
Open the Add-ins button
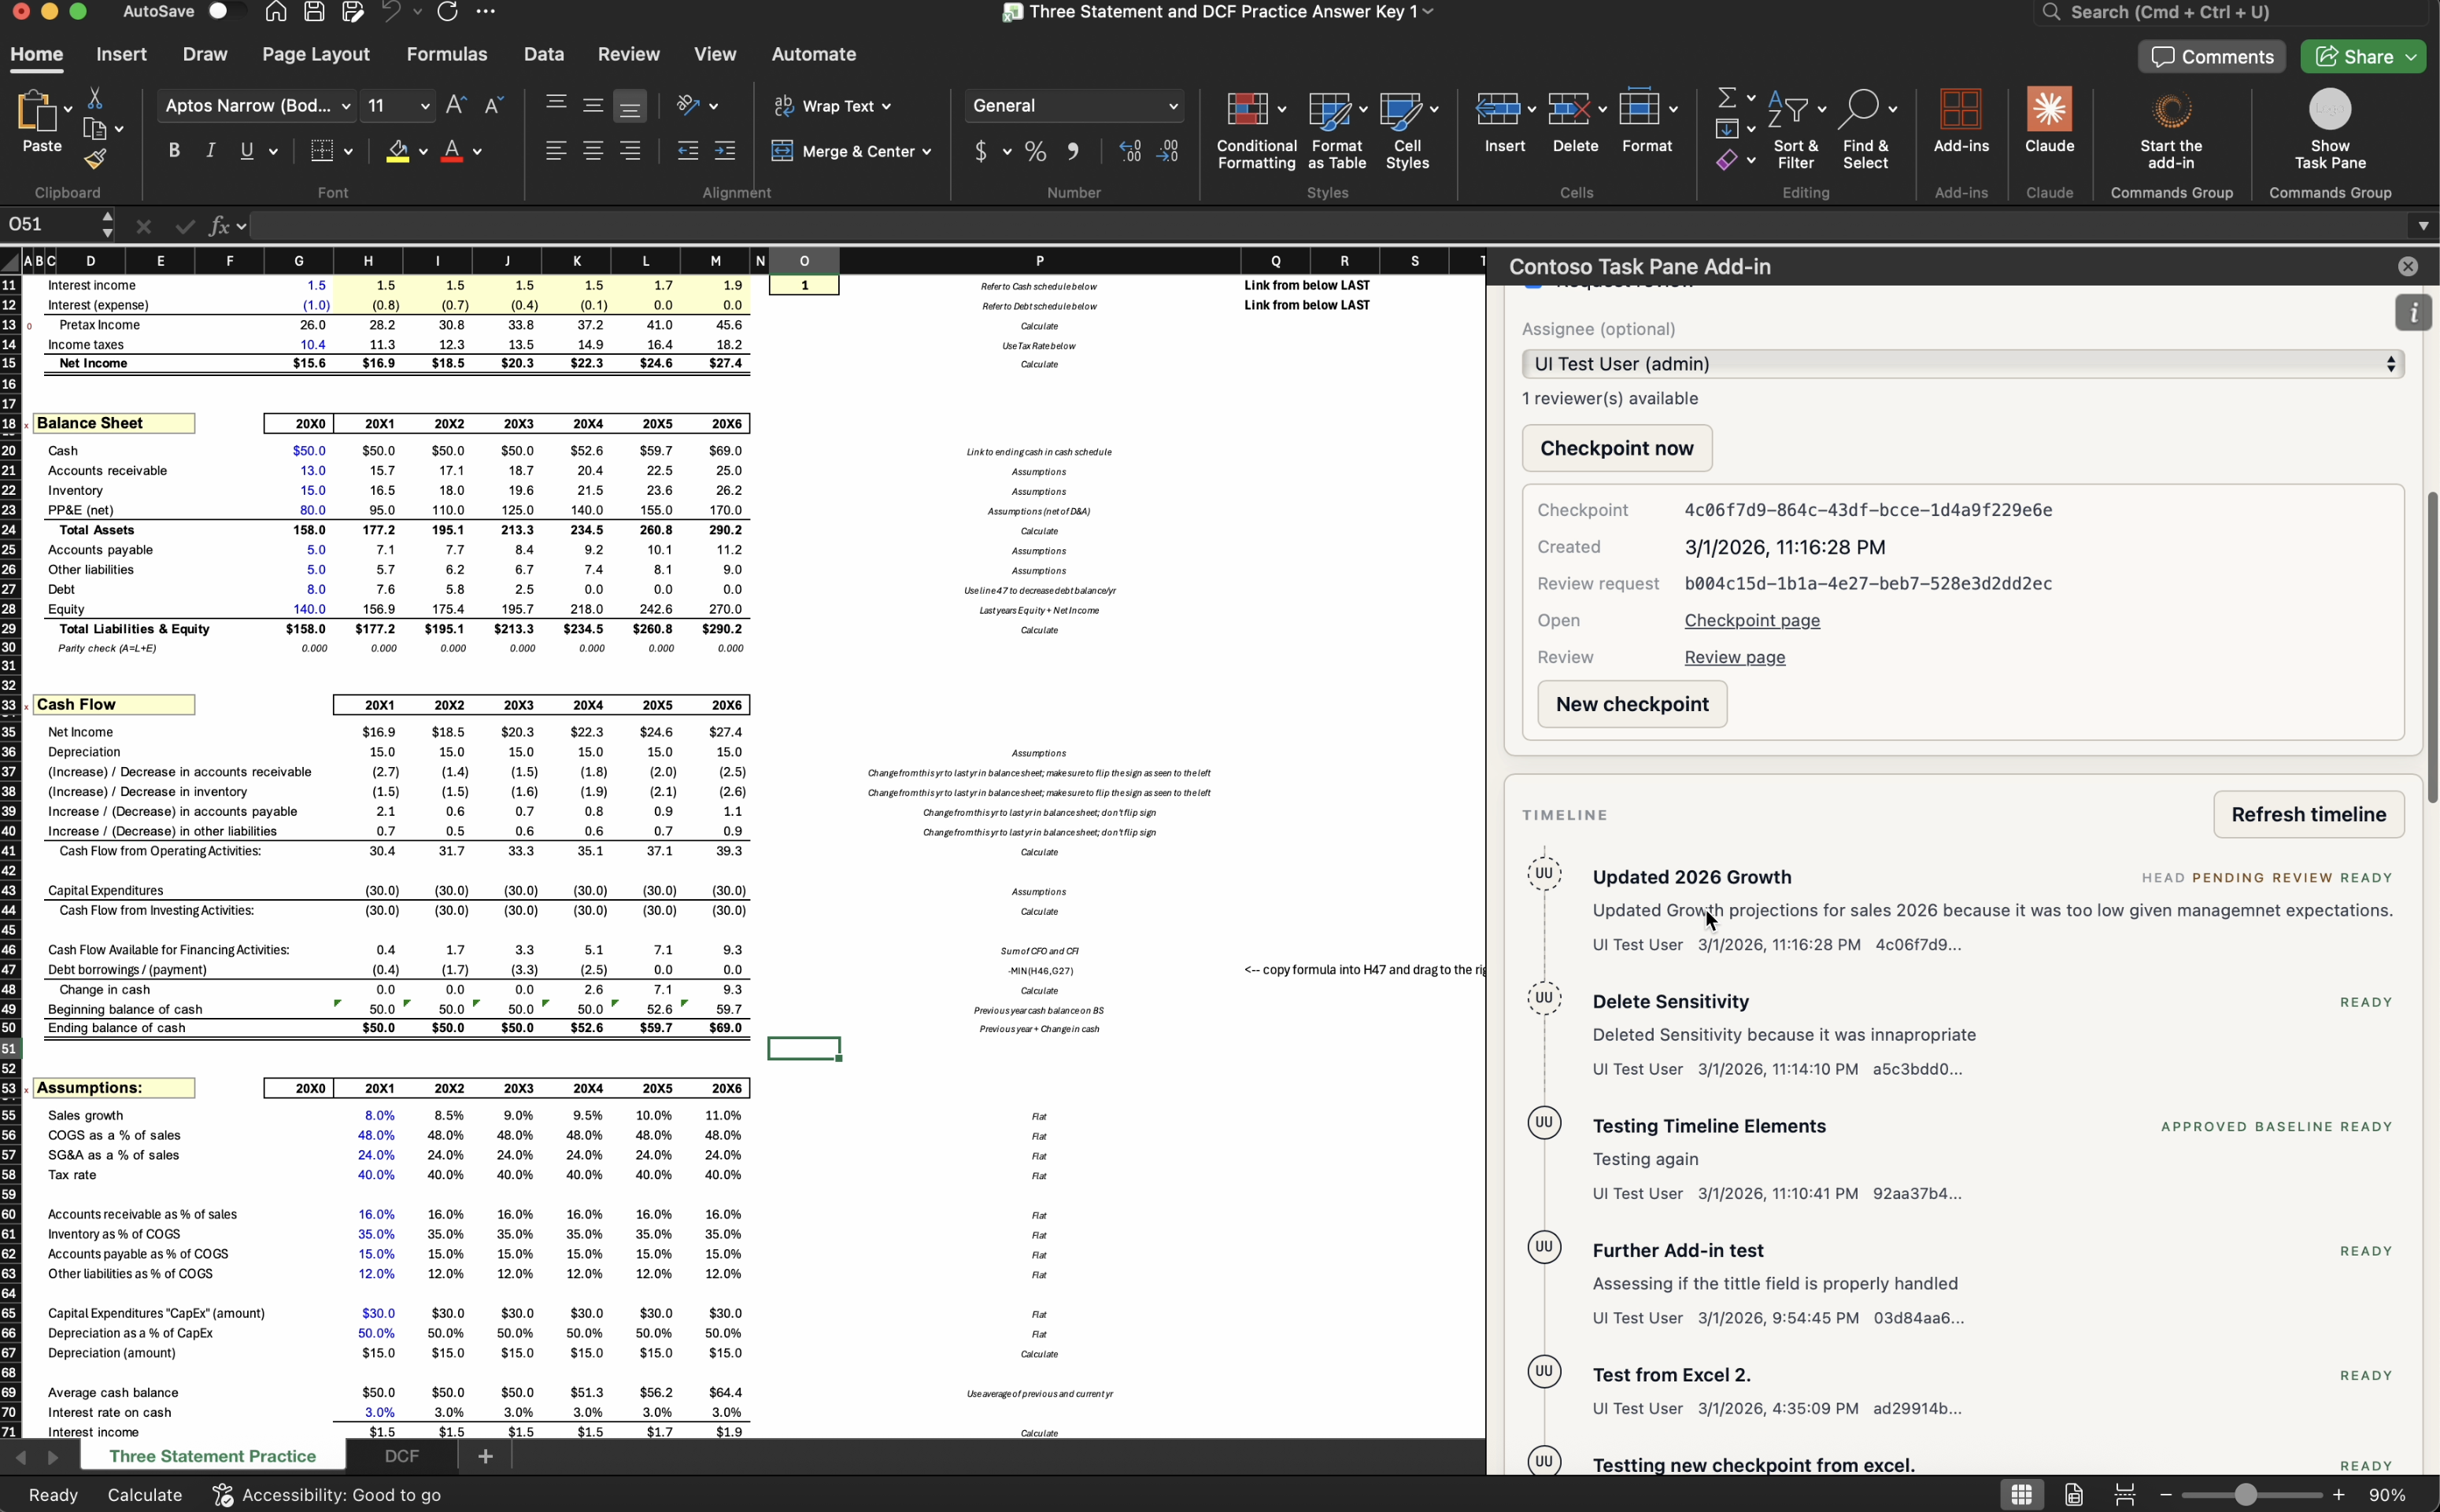click(x=1961, y=121)
